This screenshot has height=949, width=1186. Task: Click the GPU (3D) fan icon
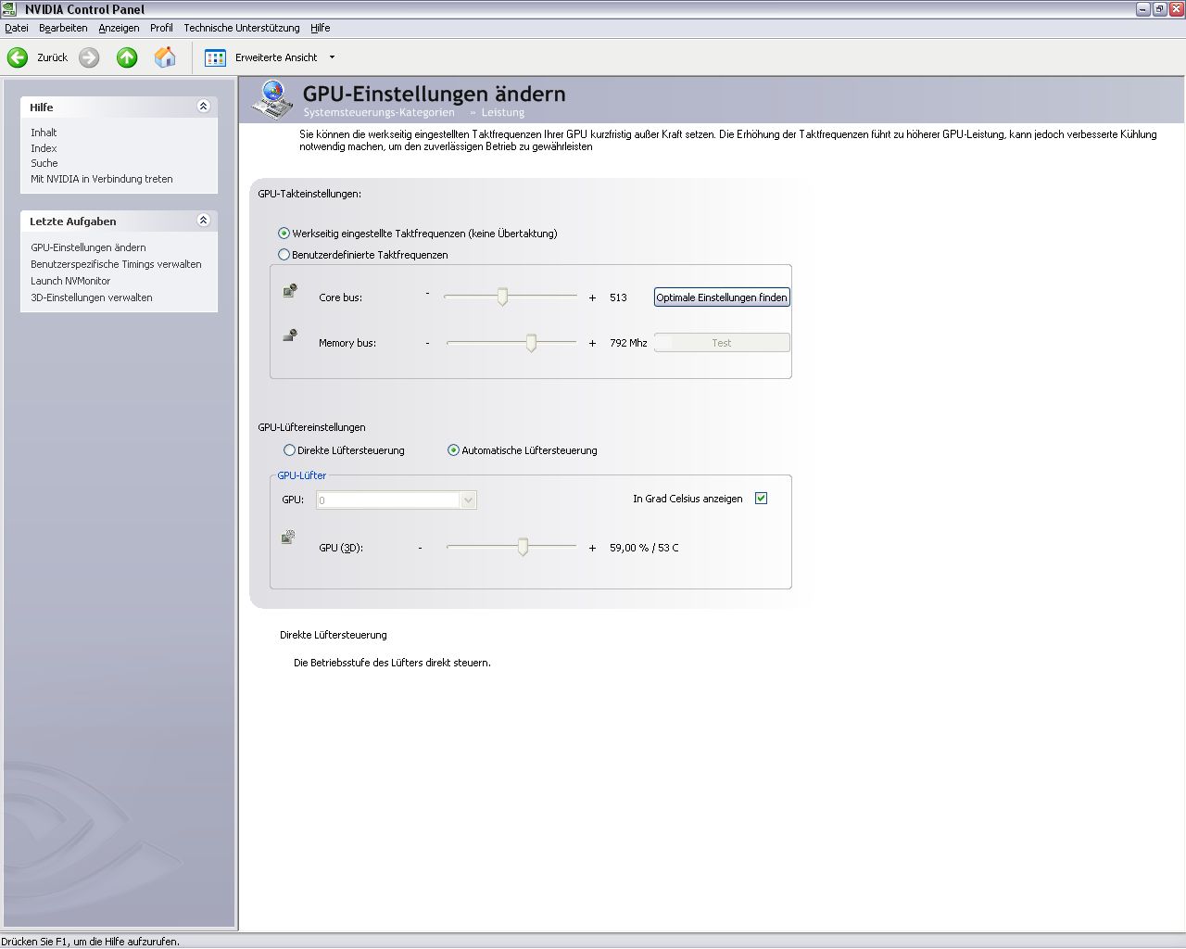[288, 537]
